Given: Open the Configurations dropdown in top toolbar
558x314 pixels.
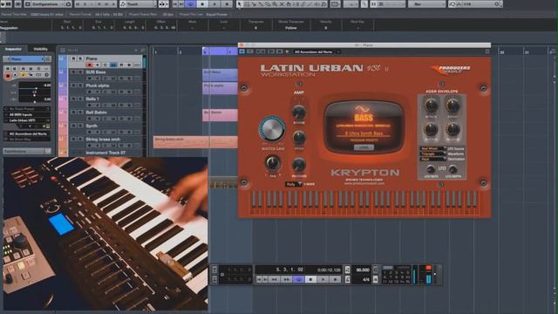Looking at the screenshot, I should [48, 4].
